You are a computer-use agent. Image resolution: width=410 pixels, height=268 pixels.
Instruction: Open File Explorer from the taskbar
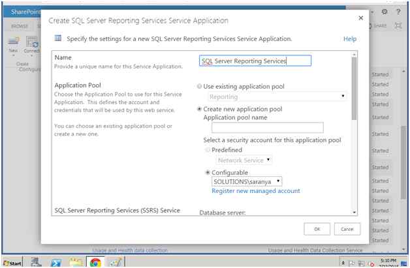coord(76,262)
